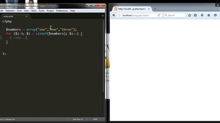Viewport: 220px width, 123px height.
Task: Open the View menu
Action: (x=26, y=11)
